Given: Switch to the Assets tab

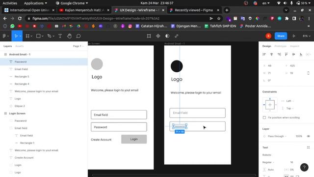Looking at the screenshot, I should click(20, 46).
